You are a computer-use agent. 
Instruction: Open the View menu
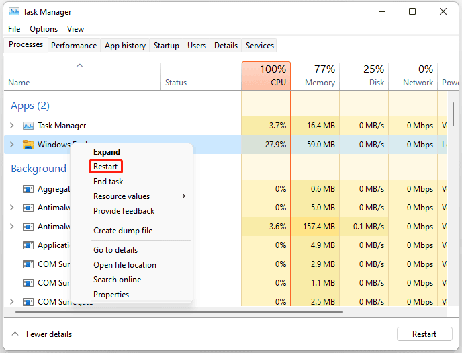tap(75, 29)
